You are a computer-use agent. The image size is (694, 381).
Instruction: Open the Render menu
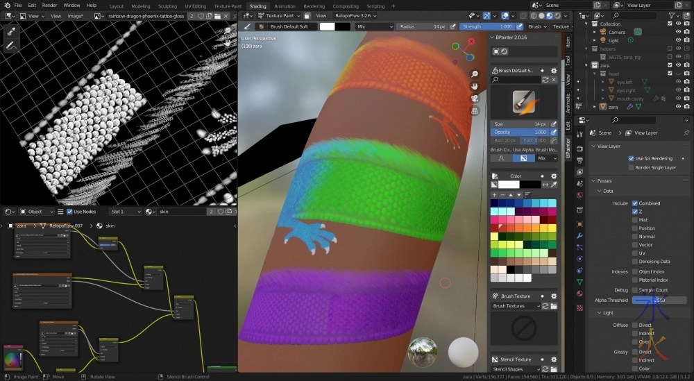[49, 5]
